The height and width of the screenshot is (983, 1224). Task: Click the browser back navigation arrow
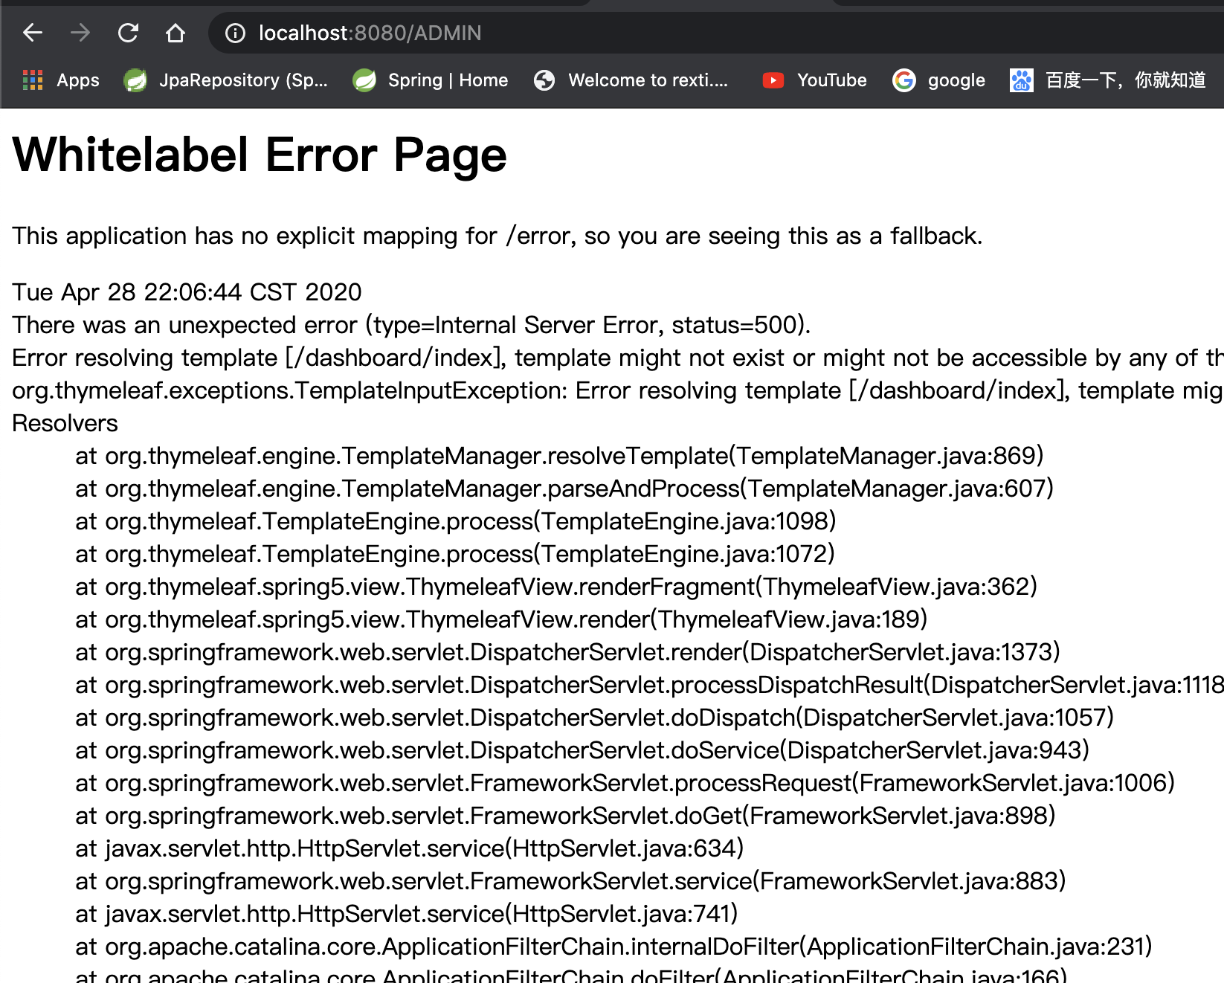[31, 33]
